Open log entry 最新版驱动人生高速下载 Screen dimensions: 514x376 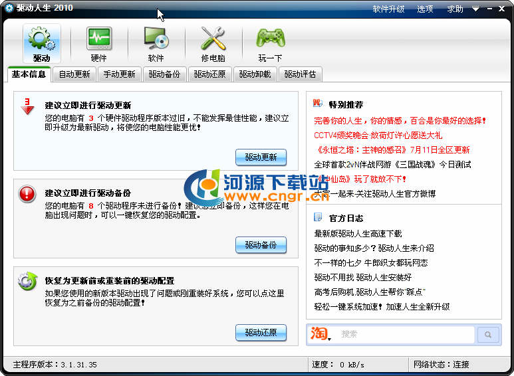point(358,234)
